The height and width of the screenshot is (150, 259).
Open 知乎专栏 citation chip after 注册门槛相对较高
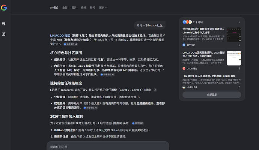point(138,123)
